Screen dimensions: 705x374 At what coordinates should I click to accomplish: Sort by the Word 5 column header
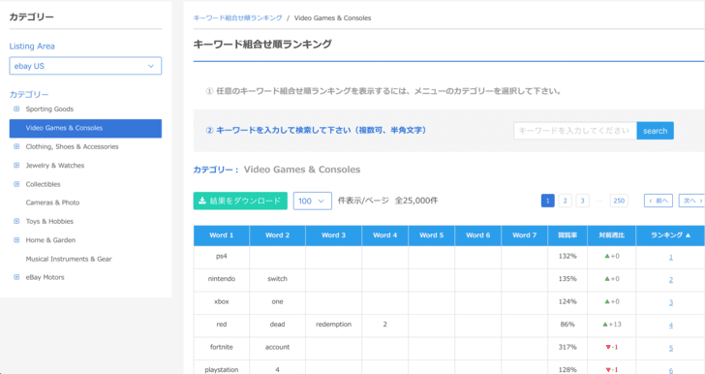pos(432,235)
